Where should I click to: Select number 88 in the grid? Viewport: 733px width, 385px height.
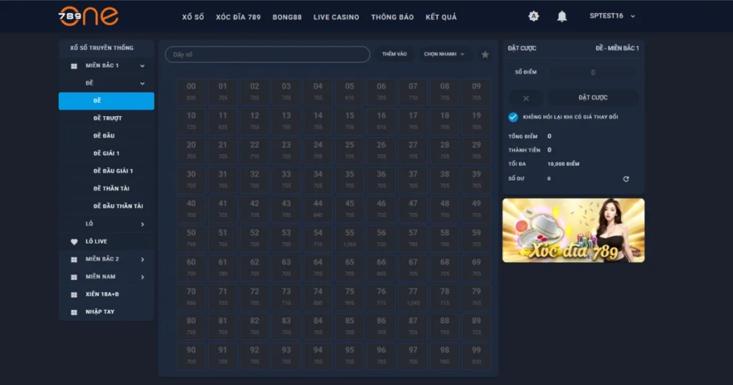445,326
